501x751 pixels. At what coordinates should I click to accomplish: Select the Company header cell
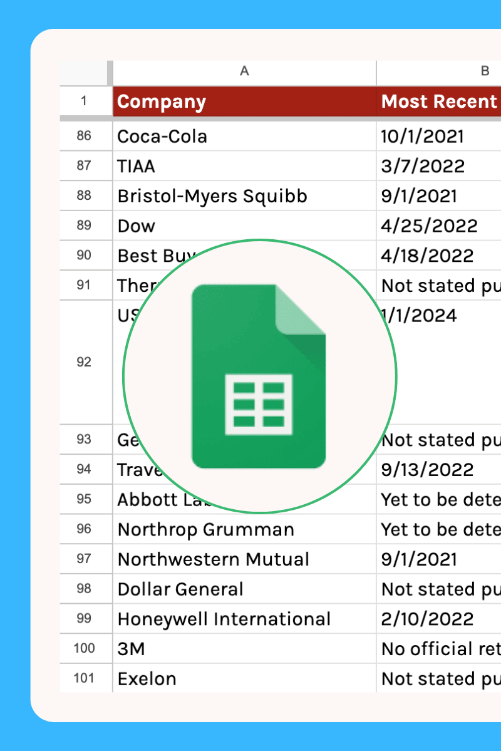244,101
